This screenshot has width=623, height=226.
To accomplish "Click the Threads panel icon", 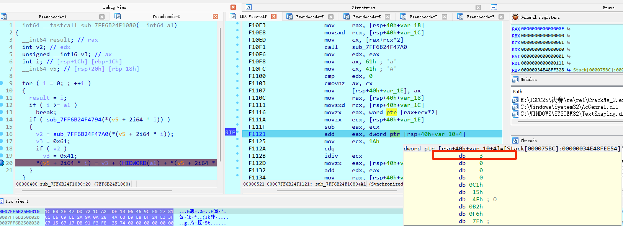I will pyautogui.click(x=515, y=140).
